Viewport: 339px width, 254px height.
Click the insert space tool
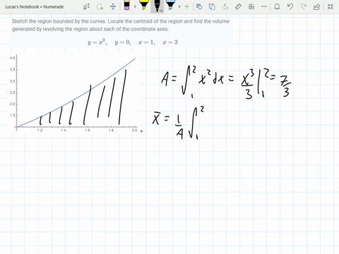pos(113,6)
